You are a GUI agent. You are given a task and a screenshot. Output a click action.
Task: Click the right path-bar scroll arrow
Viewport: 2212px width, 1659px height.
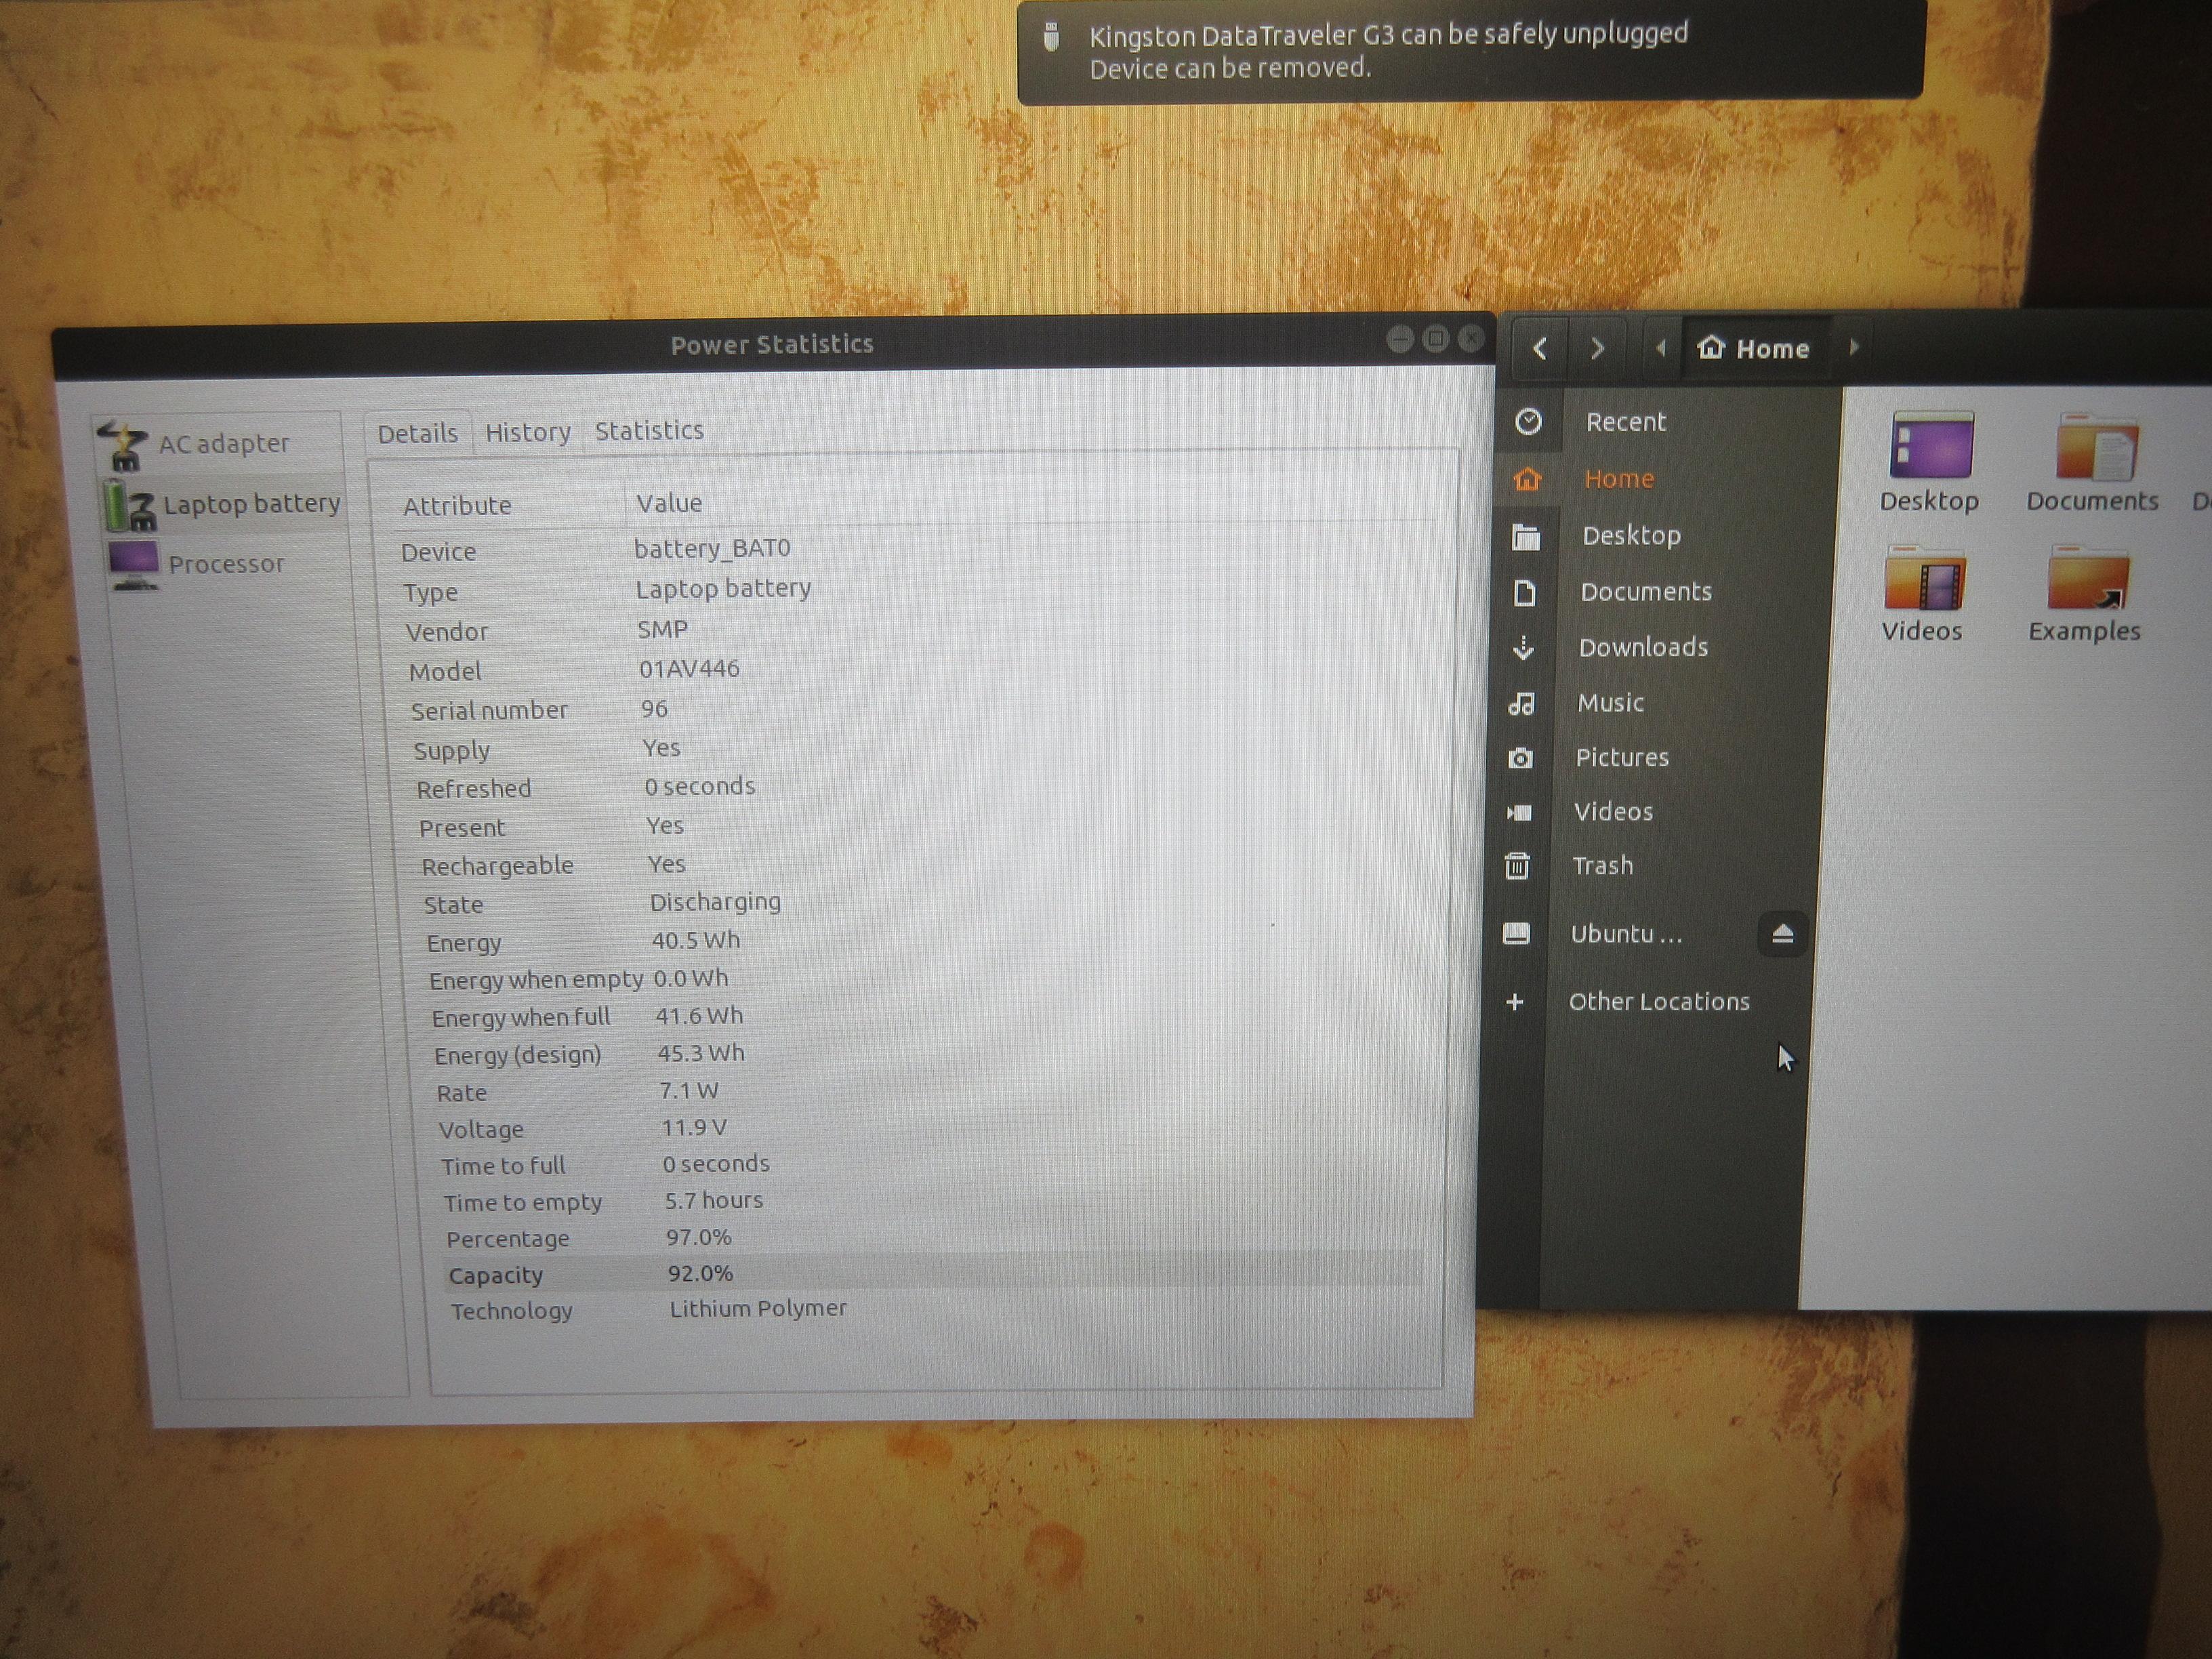(x=1853, y=347)
